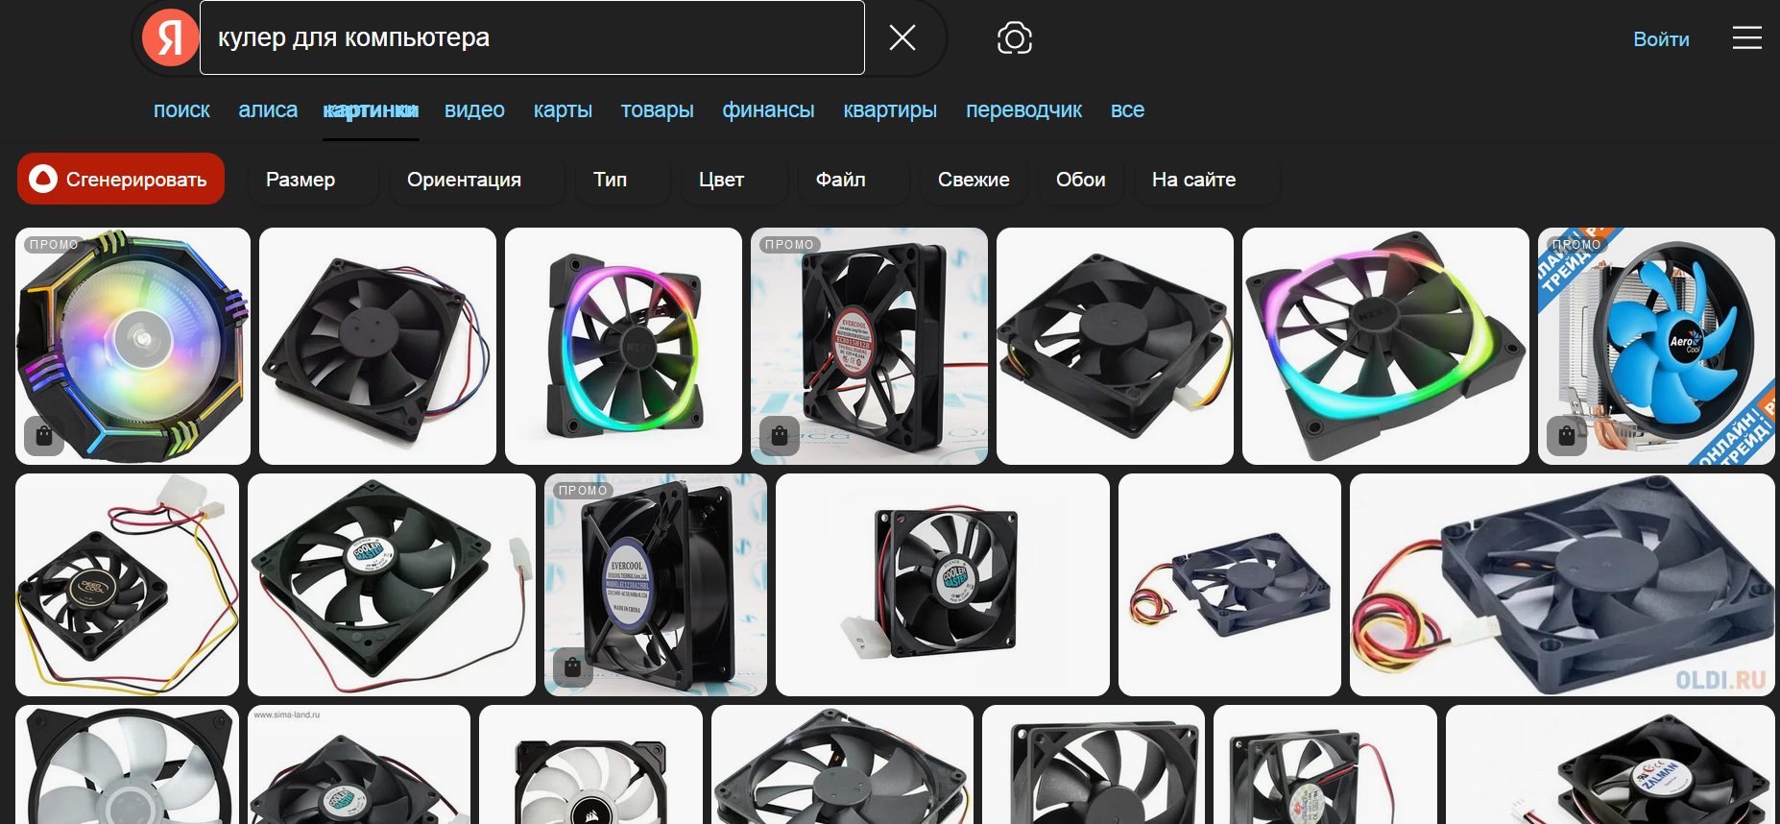Click shopping bag icon on RGB octagon cooler
Viewport: 1780px width, 824px height.
click(x=44, y=436)
